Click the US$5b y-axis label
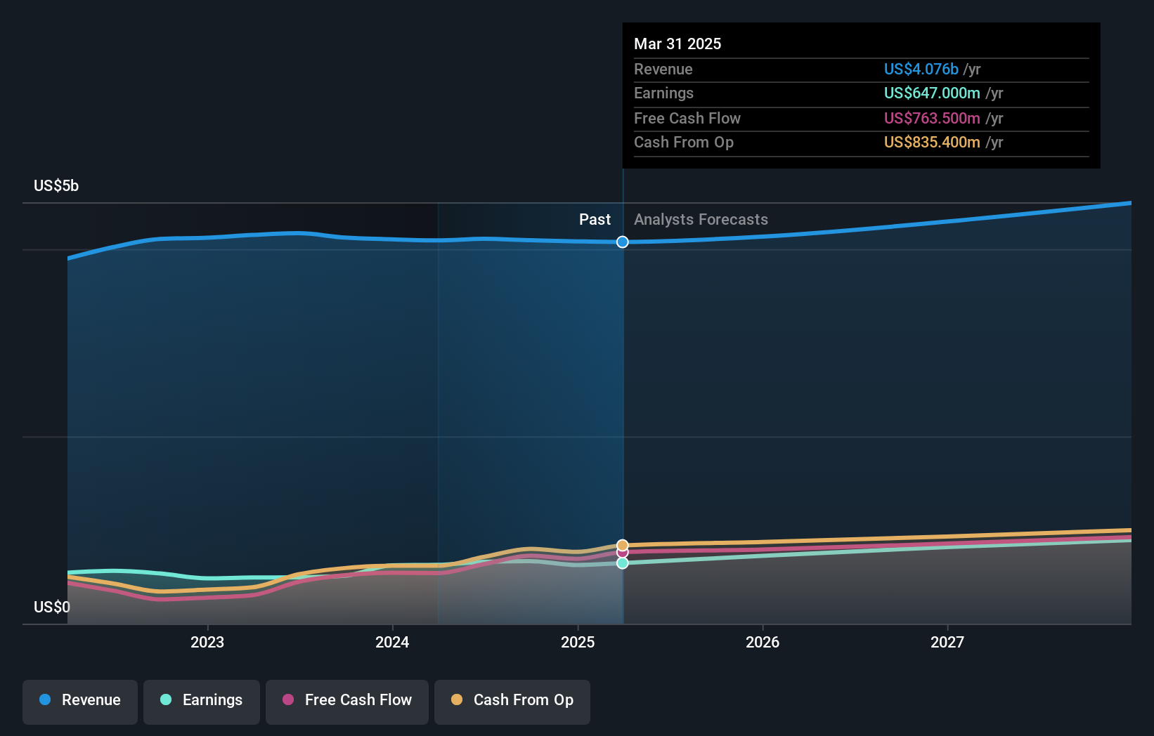 pyautogui.click(x=56, y=186)
